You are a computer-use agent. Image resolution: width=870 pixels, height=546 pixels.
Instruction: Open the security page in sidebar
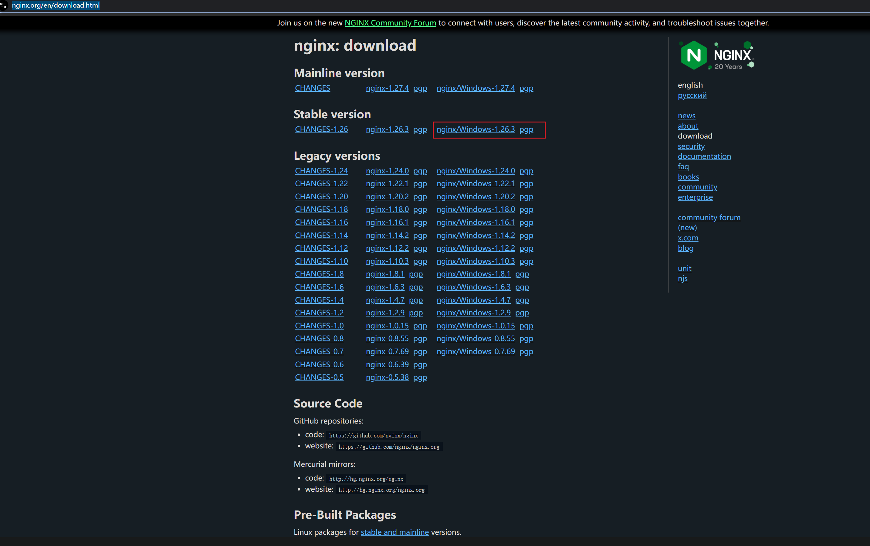[691, 146]
